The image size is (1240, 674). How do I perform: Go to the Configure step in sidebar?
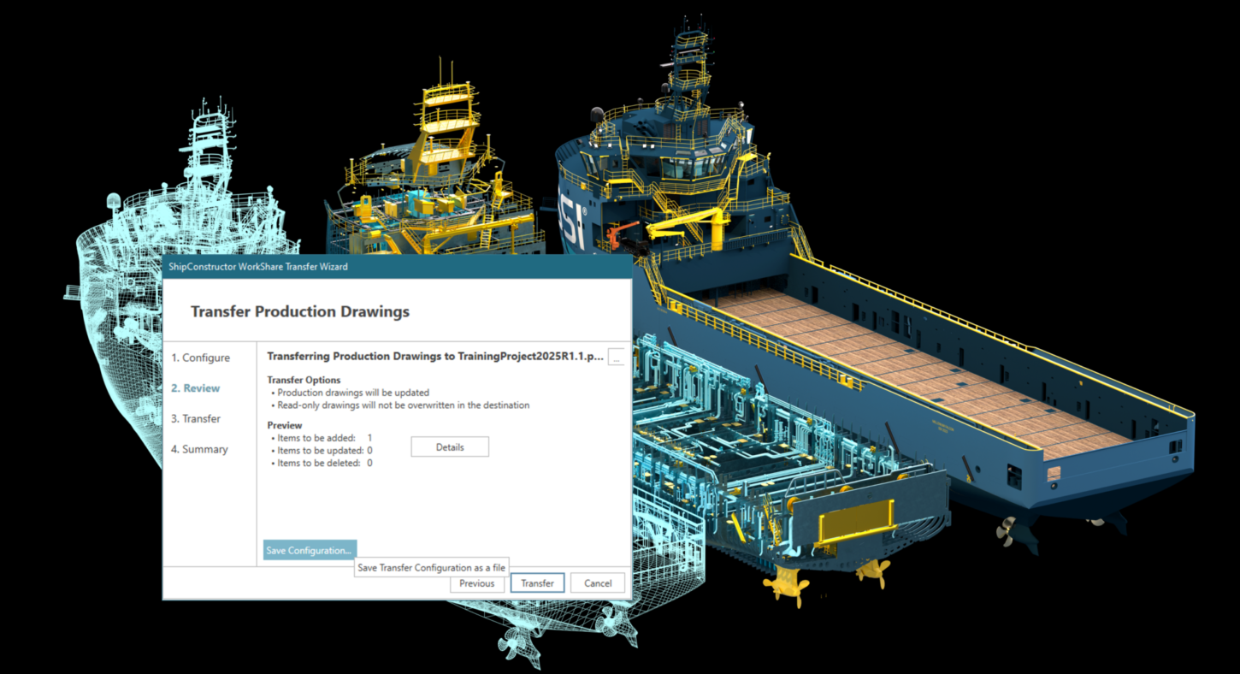(x=200, y=358)
